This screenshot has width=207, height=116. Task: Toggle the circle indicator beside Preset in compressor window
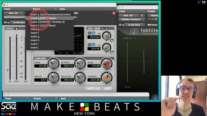pyautogui.click(x=55, y=9)
